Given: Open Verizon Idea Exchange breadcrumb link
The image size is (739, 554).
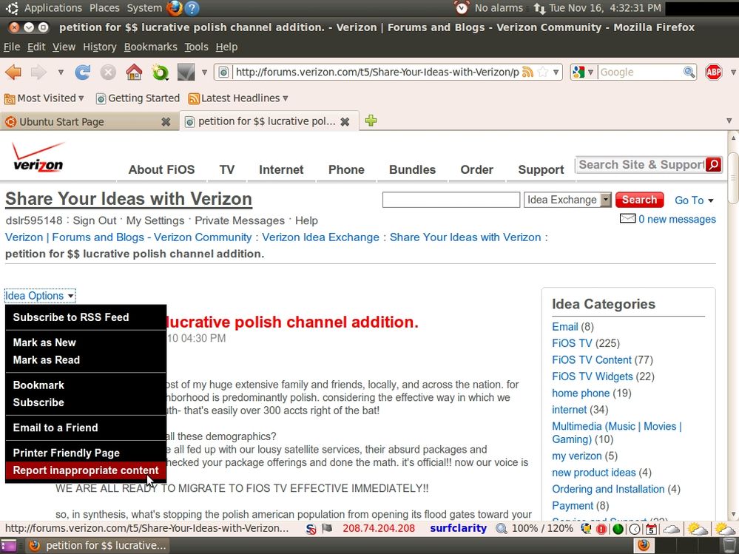Looking at the screenshot, I should pyautogui.click(x=320, y=237).
